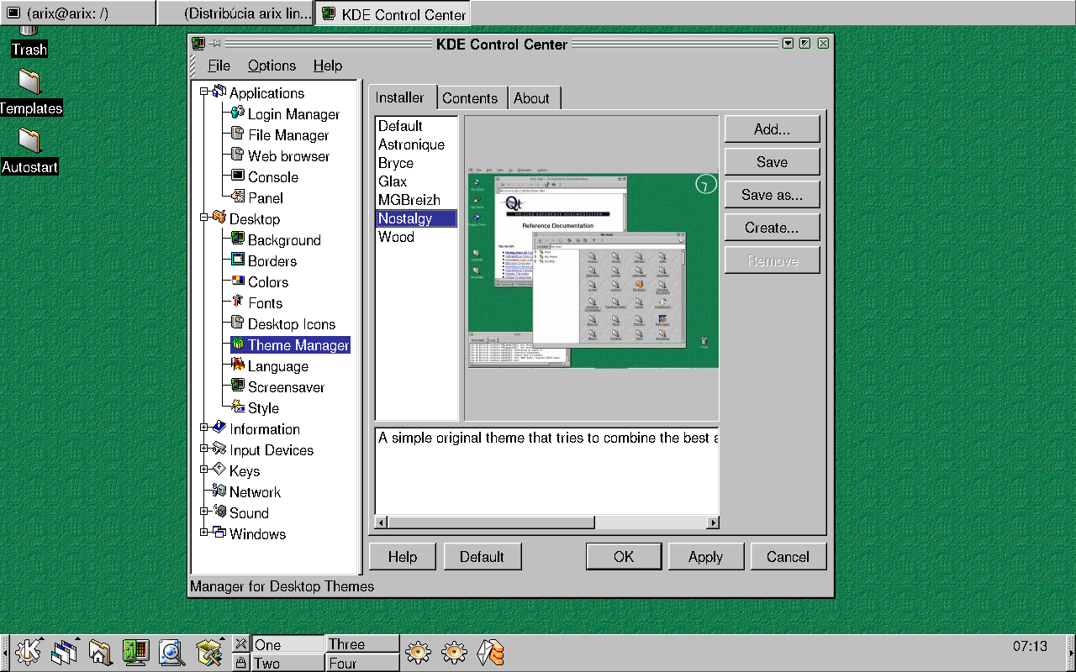The height and width of the screenshot is (672, 1076).
Task: Click the second gear icon in panel
Action: 454,651
